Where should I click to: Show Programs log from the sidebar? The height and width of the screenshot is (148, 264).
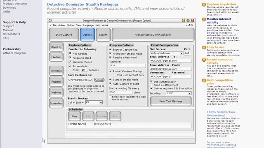pos(56,82)
